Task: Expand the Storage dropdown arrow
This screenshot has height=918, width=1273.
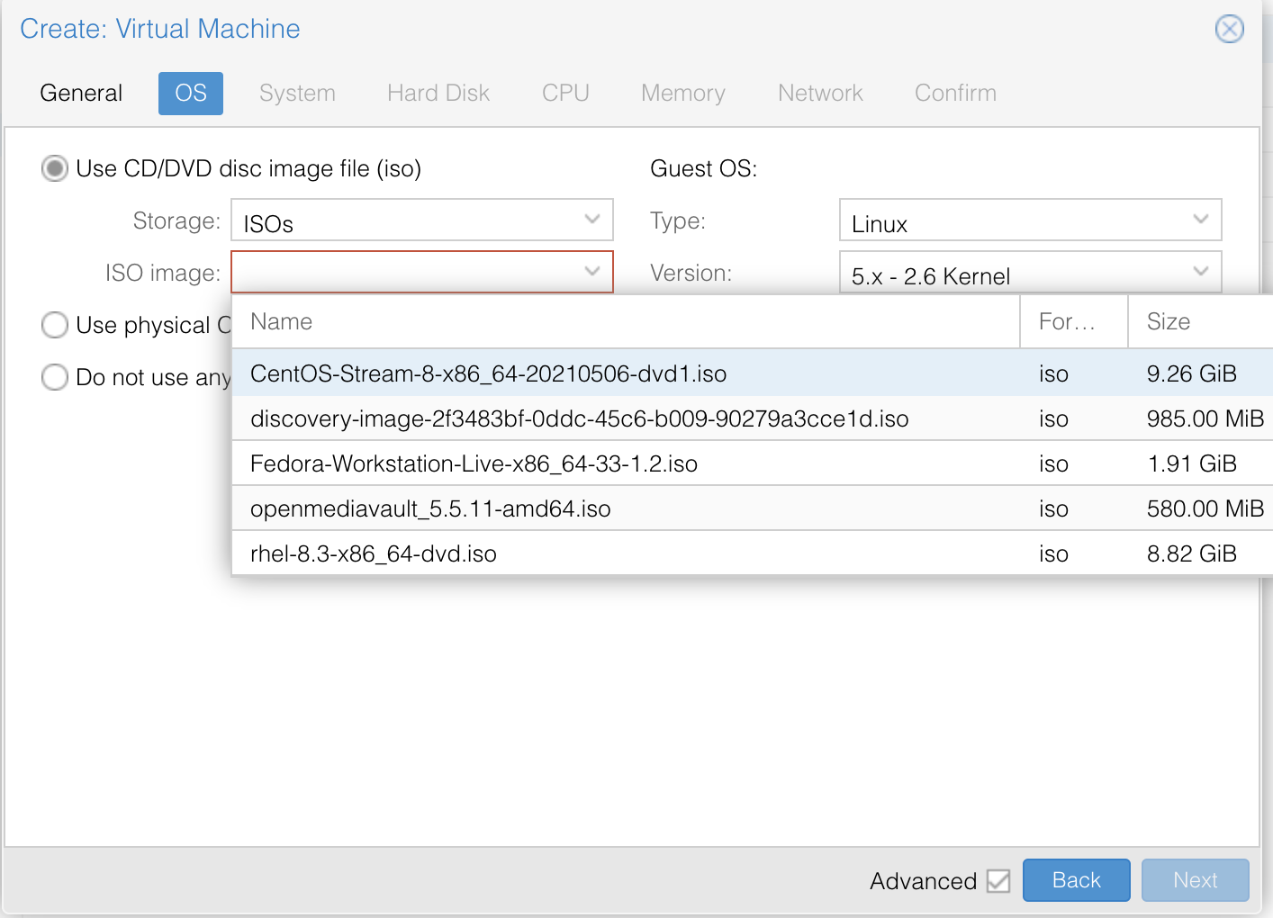Action: (x=592, y=220)
